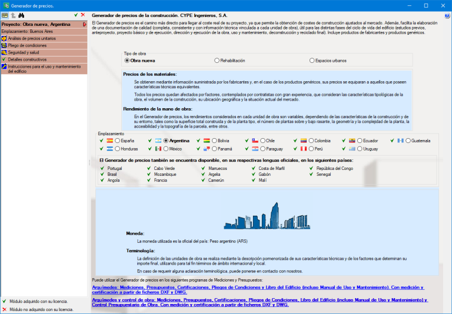
Task: Expand the red arrow beside Proyecto header
Action: 85,25
